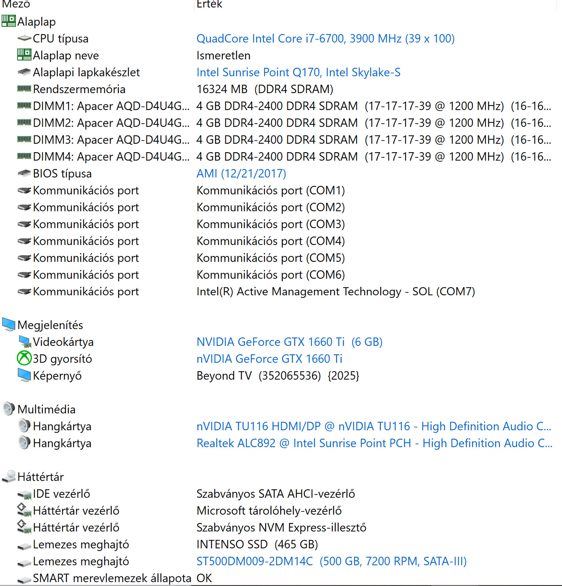Click the CPU típusa chip icon
This screenshot has width=562, height=586.
[x=24, y=38]
